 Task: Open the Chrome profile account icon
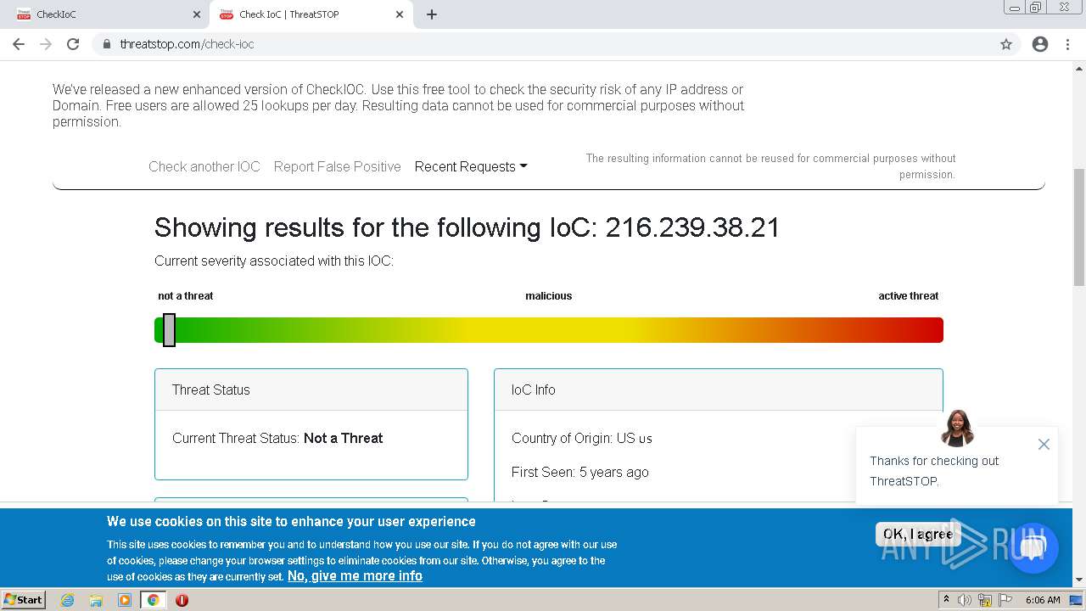pos(1040,44)
